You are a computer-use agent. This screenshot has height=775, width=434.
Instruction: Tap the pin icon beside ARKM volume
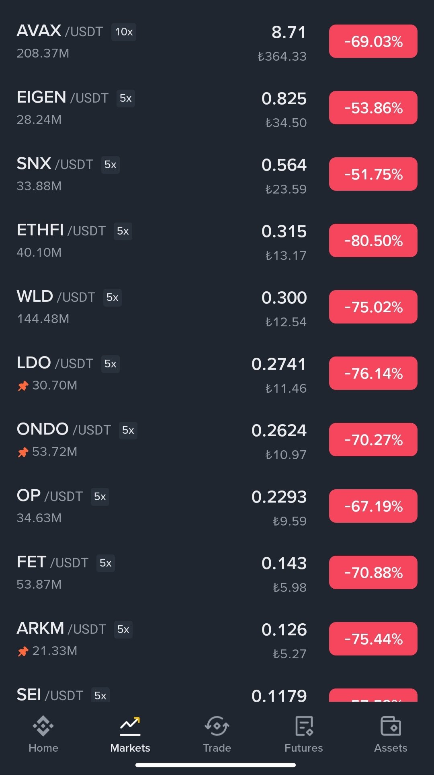click(23, 651)
